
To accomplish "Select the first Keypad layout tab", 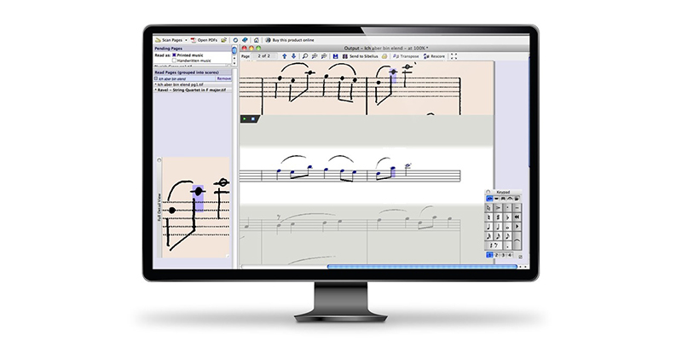I will pos(489,199).
